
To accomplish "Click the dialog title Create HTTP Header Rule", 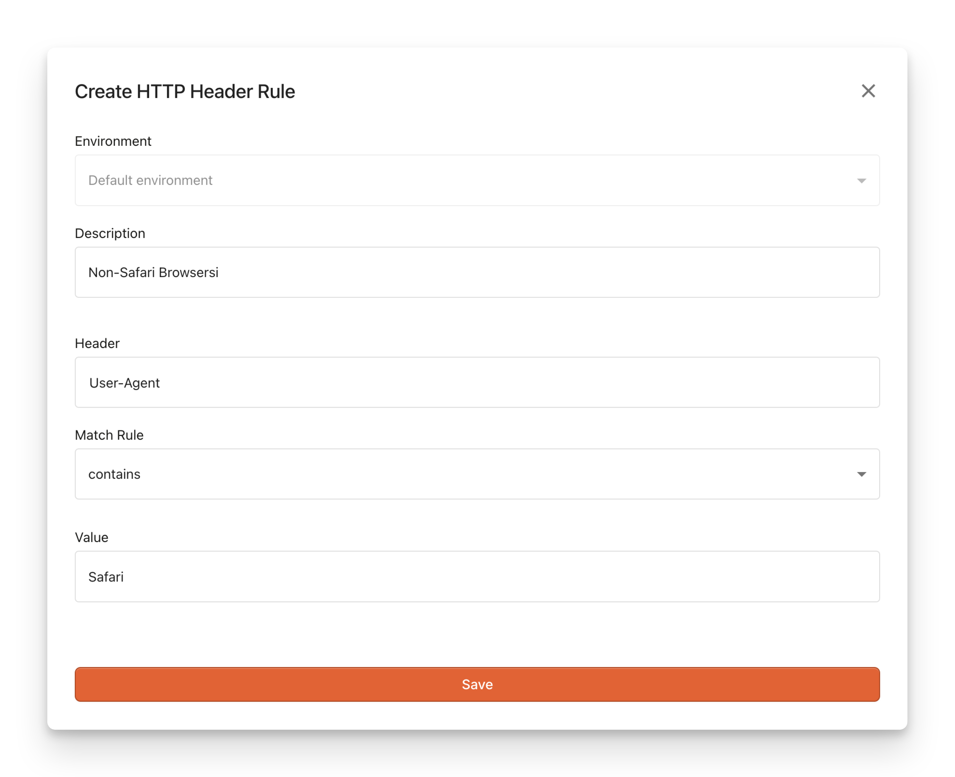I will pyautogui.click(x=185, y=91).
